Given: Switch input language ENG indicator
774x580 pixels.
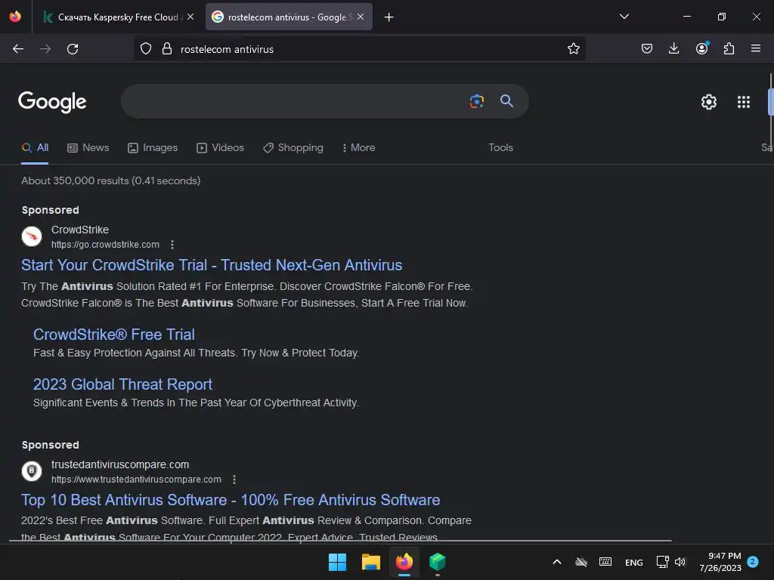Looking at the screenshot, I should coord(634,562).
